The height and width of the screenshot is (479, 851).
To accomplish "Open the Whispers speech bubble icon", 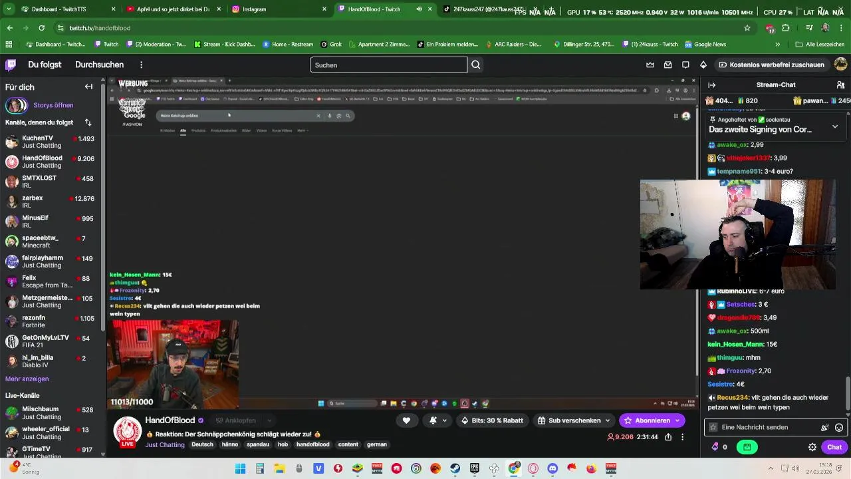I will [685, 65].
